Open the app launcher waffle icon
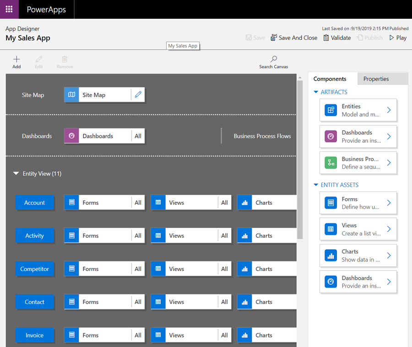 click(9, 9)
